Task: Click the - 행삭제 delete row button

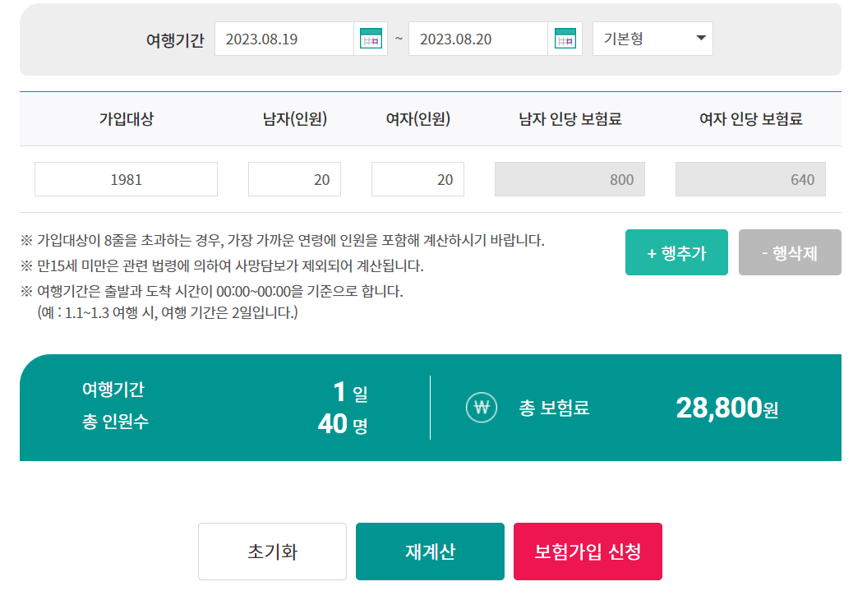Action: pyautogui.click(x=790, y=252)
